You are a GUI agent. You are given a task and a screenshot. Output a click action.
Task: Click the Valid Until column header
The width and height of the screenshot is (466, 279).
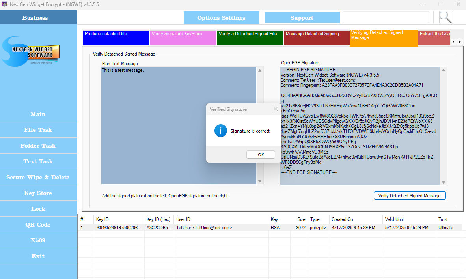(x=409, y=219)
